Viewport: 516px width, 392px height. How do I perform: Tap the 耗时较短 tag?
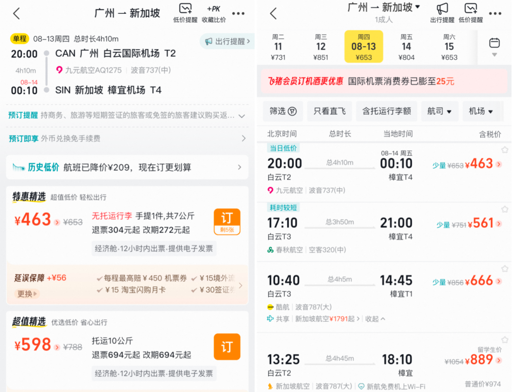(283, 208)
